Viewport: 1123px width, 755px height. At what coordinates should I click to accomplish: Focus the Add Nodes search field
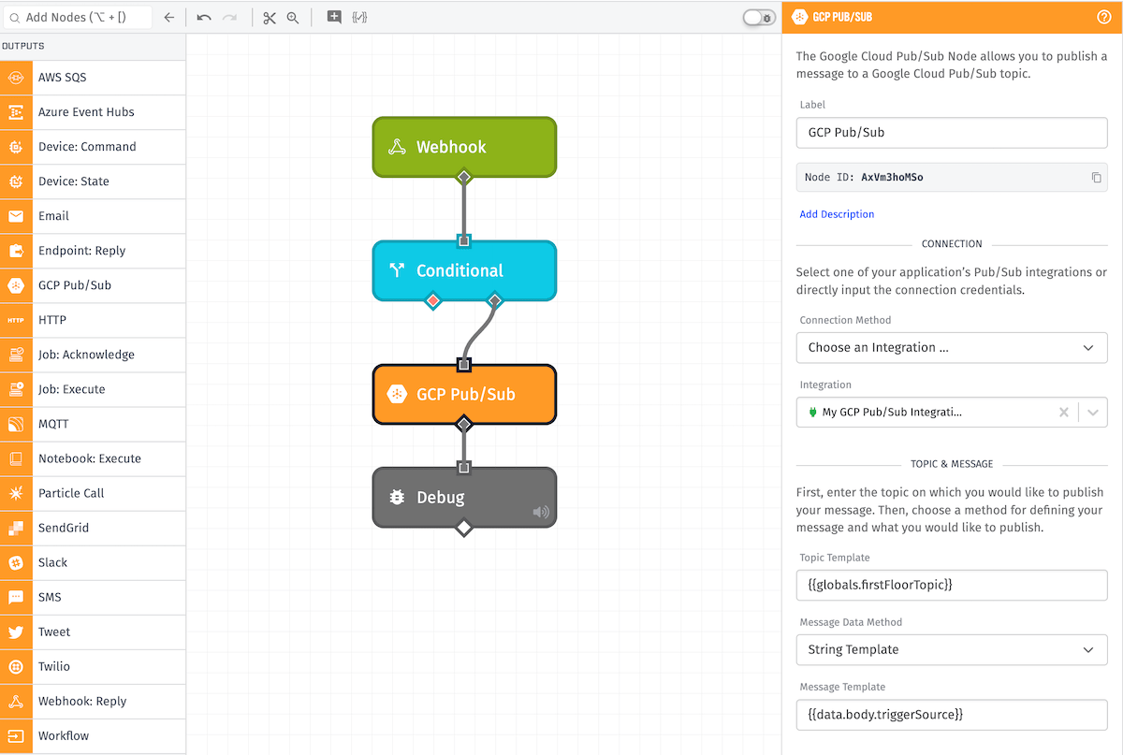click(77, 17)
